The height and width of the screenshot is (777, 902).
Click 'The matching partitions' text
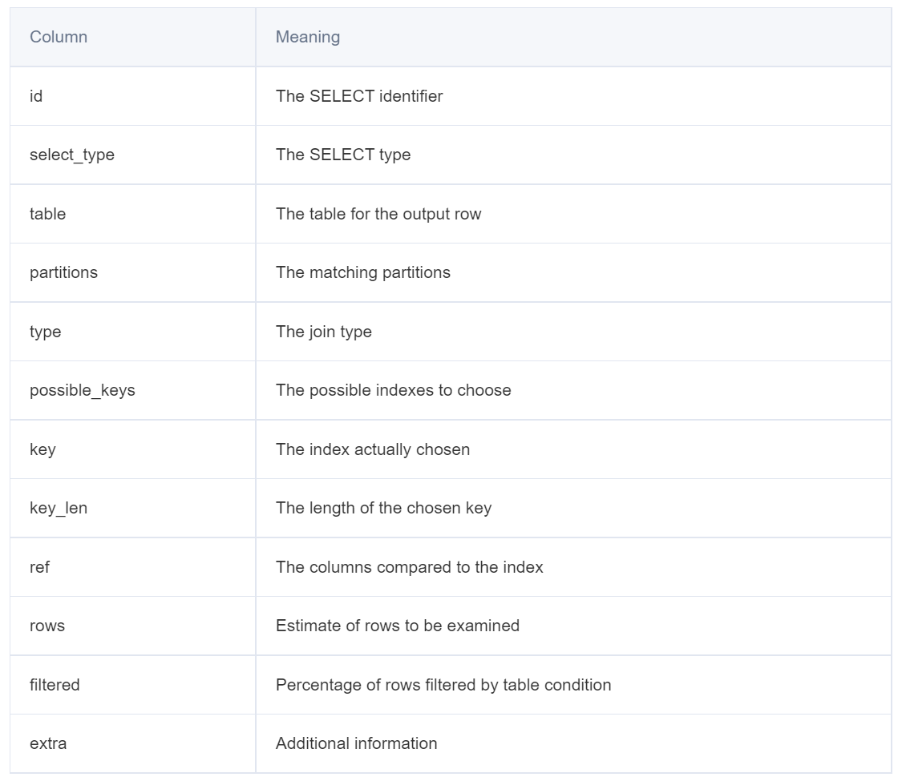pos(363,272)
